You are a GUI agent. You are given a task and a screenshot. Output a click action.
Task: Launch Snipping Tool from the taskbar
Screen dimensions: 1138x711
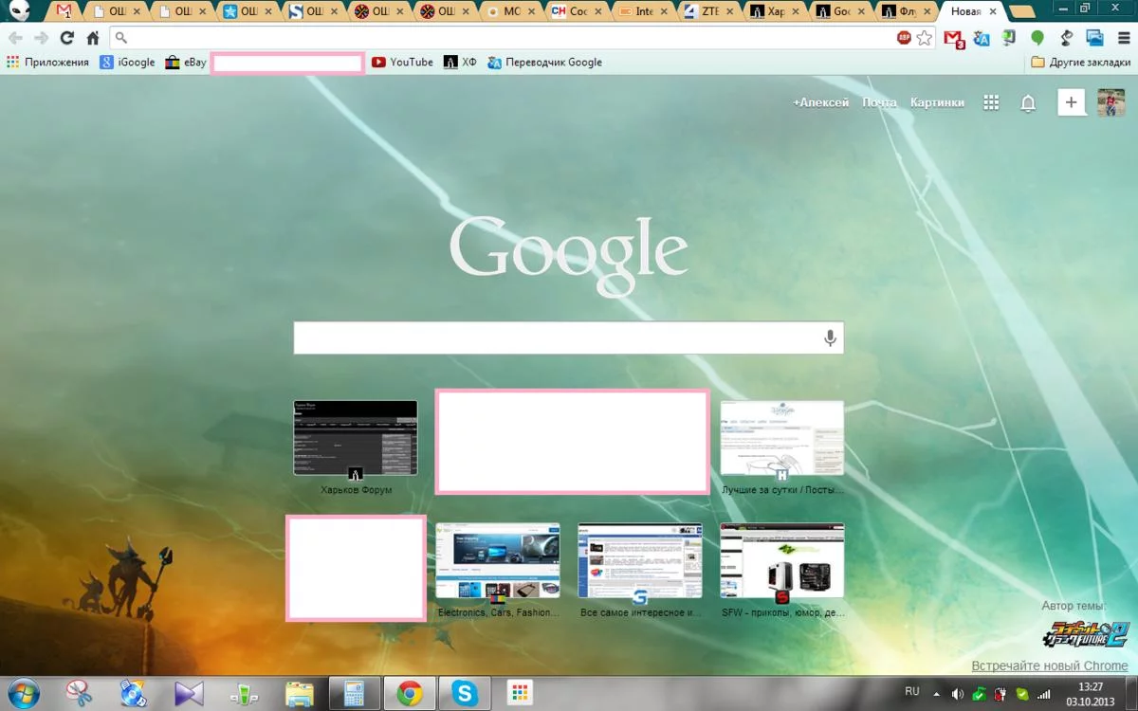(x=80, y=694)
